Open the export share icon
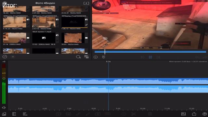The image size is (208, 117). (x=194, y=114)
